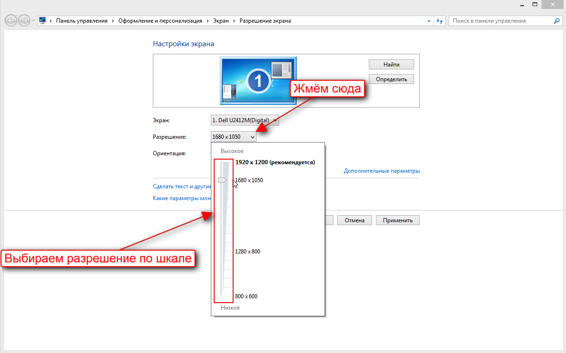Click the 'Отмена' button
The height and width of the screenshot is (353, 566).
pyautogui.click(x=355, y=220)
